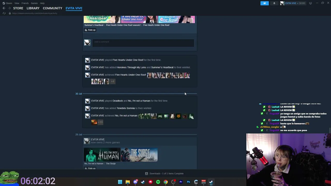
Task: Open Windows Start menu
Action: pyautogui.click(x=120, y=182)
